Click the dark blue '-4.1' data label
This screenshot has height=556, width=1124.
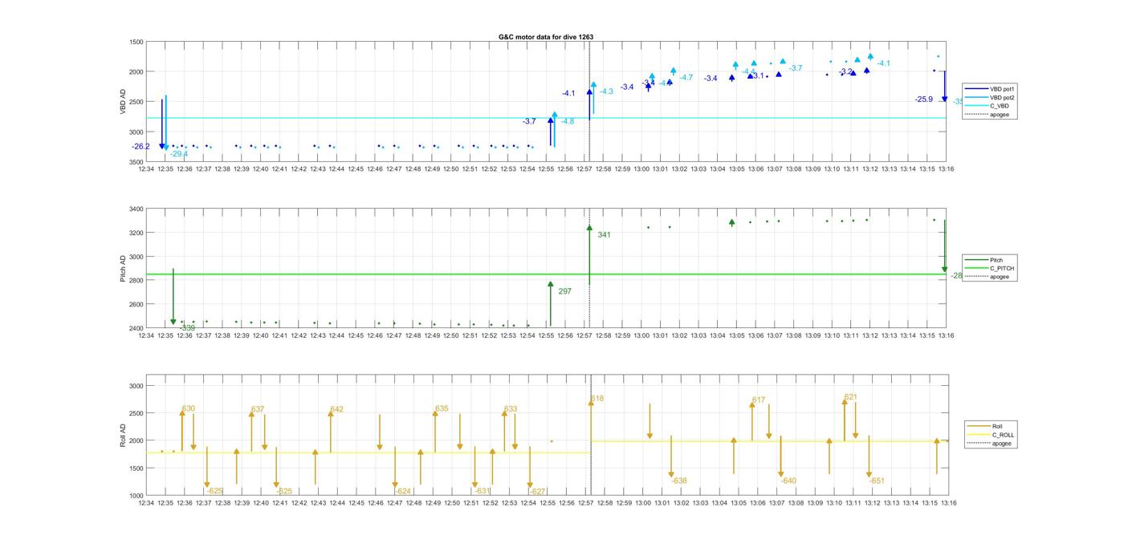(x=568, y=94)
